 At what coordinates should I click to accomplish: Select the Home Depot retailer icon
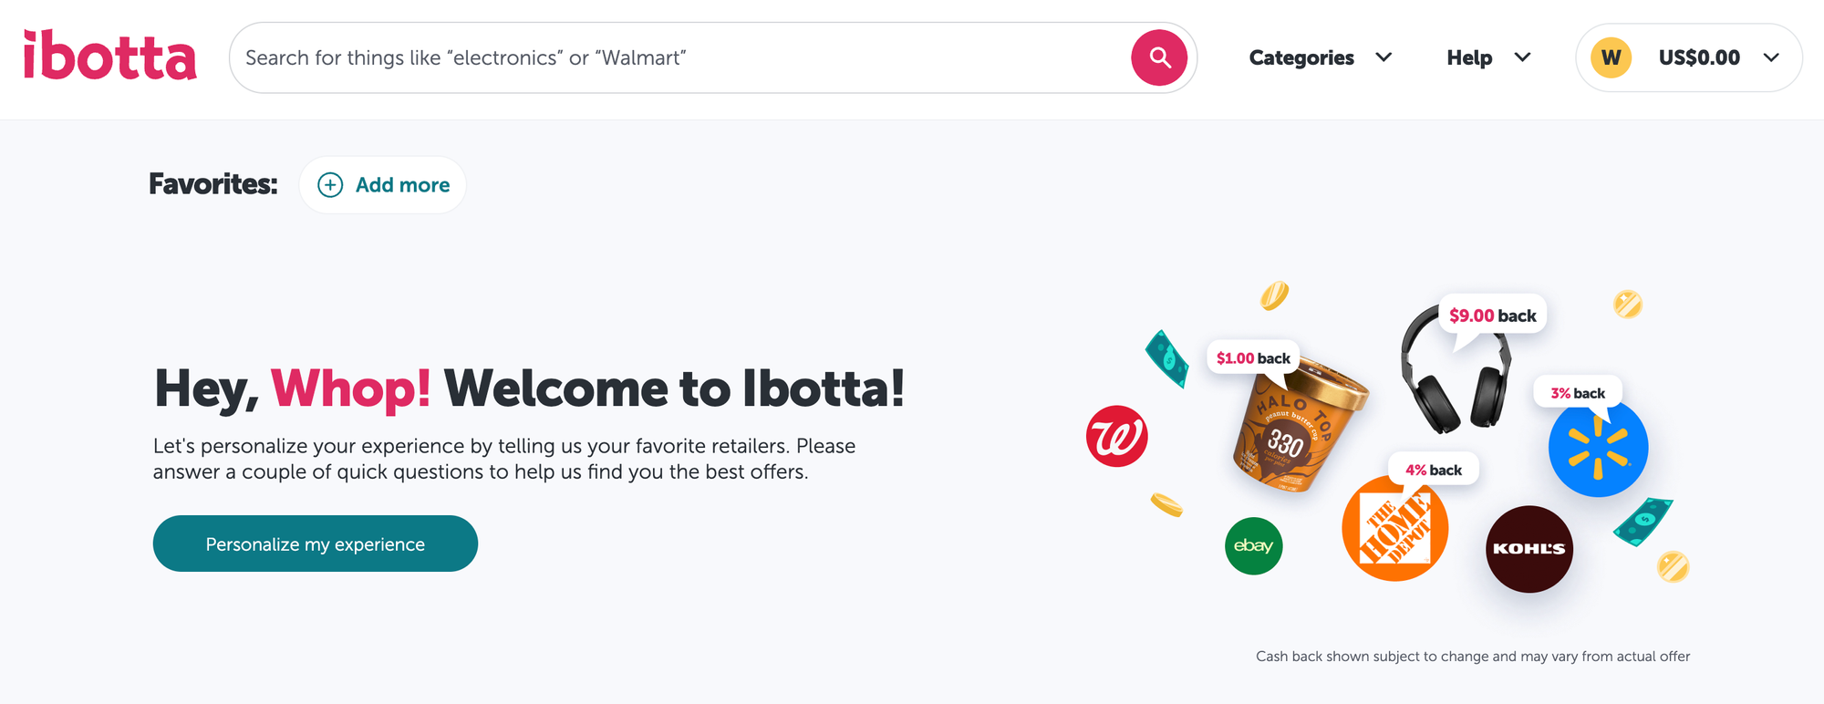[1394, 530]
